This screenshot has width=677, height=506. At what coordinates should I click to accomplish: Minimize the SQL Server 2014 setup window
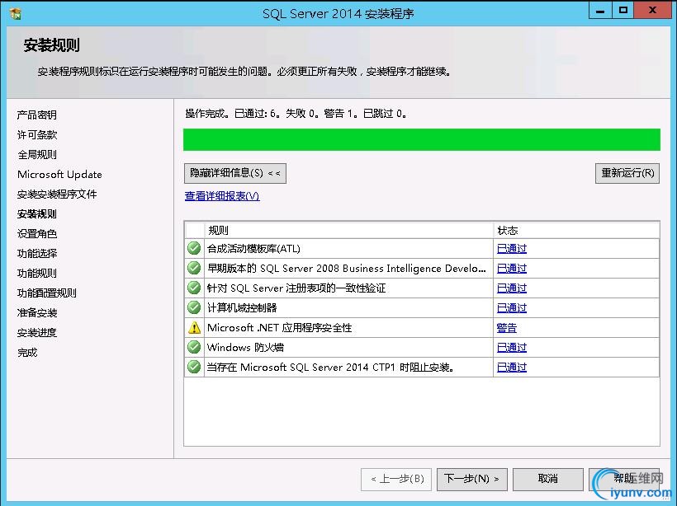point(600,11)
